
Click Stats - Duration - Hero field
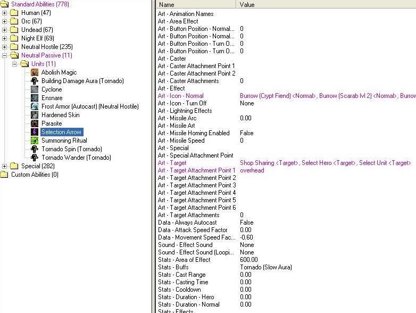186,297
